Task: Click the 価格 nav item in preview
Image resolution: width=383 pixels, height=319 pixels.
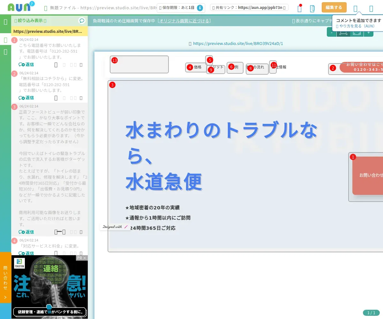Action: pyautogui.click(x=198, y=67)
